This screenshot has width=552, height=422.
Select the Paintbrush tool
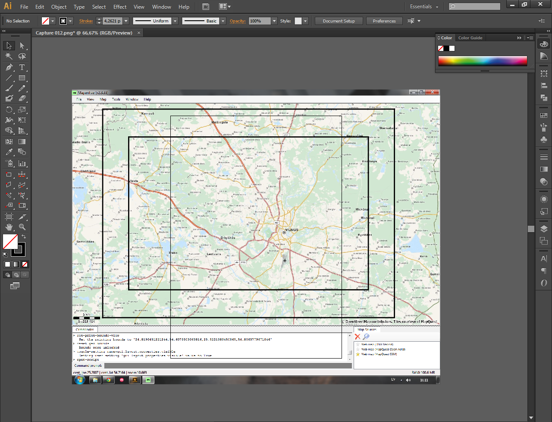9,89
